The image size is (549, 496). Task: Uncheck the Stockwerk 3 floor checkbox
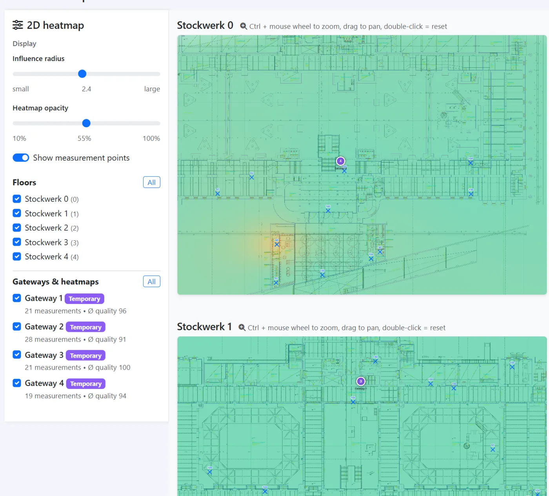point(17,242)
